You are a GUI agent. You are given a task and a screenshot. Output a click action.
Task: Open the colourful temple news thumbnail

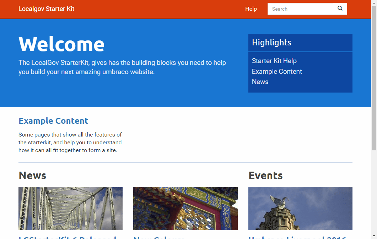pyautogui.click(x=185, y=209)
